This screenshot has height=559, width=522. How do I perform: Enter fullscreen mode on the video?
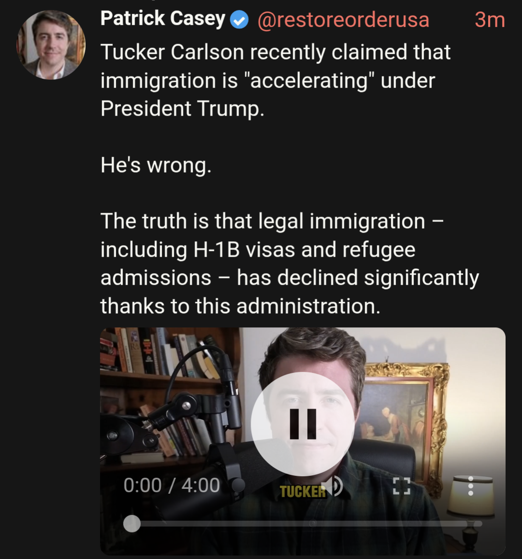point(402,486)
